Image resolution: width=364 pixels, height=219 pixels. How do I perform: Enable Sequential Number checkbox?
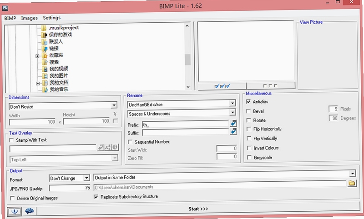tap(130, 142)
